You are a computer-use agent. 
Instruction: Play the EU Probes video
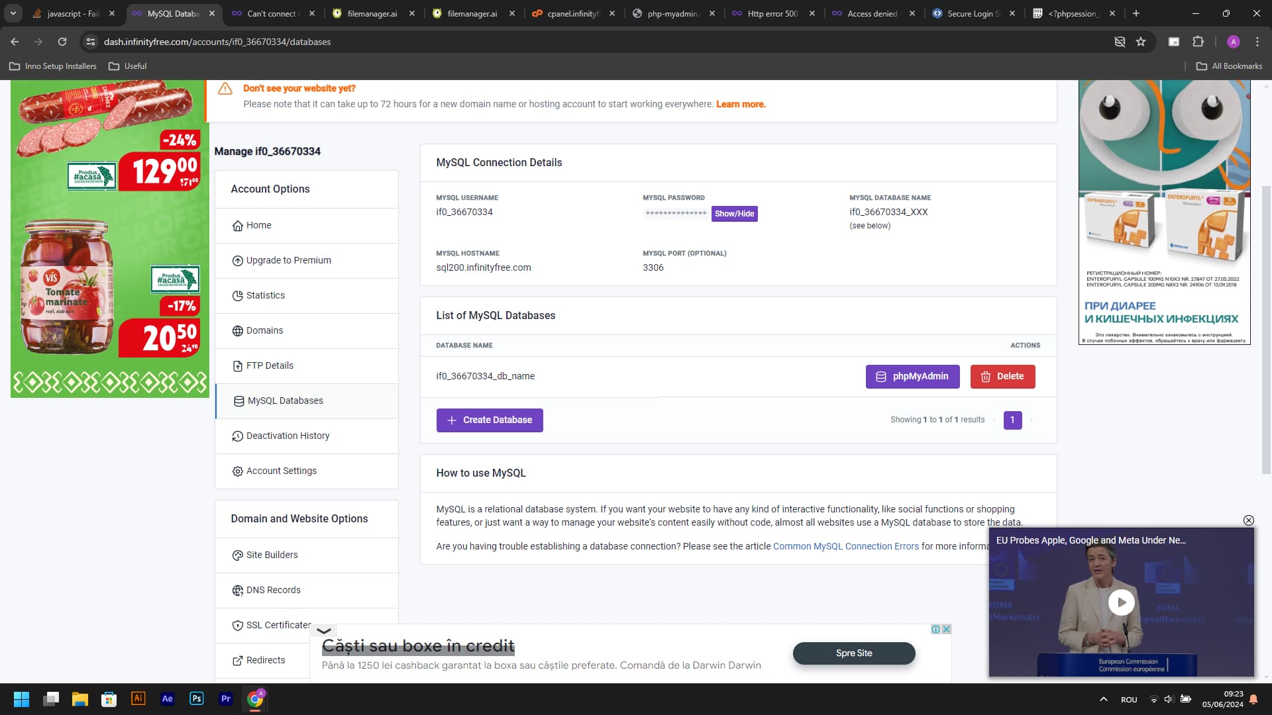click(1121, 602)
